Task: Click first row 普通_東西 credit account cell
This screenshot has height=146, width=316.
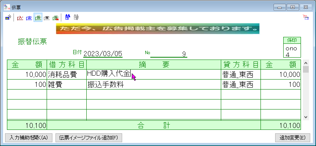Action: [241, 75]
